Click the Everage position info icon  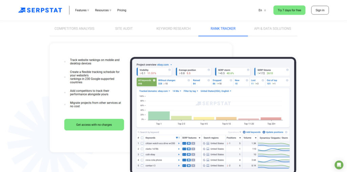[x=209, y=70]
